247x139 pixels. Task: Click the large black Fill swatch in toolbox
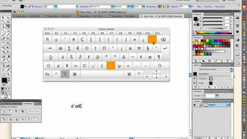4,80
